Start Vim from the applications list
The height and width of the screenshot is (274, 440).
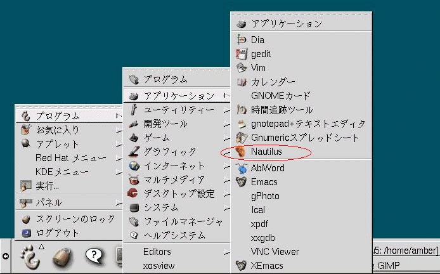[x=301, y=68]
